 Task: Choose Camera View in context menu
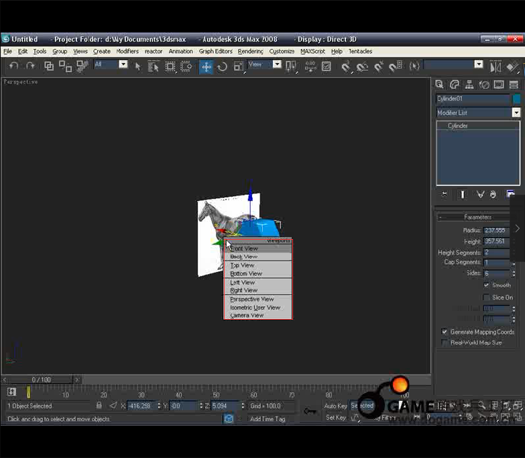(258, 315)
